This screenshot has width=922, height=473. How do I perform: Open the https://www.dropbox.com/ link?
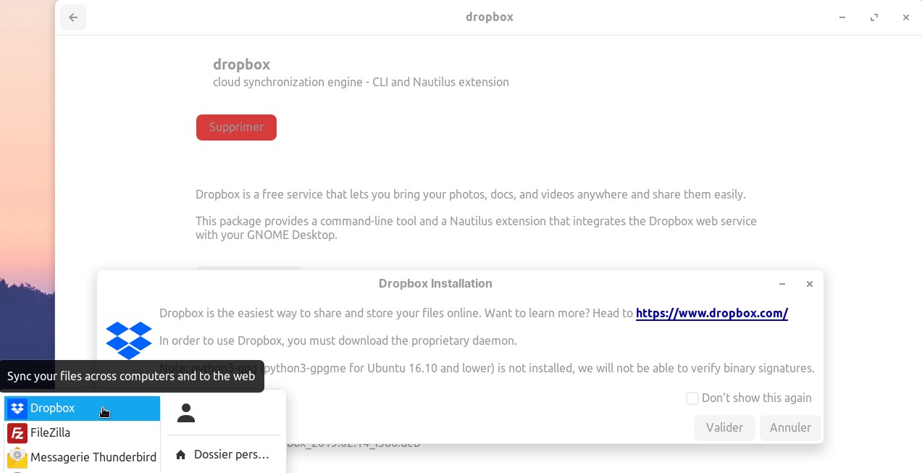click(711, 314)
